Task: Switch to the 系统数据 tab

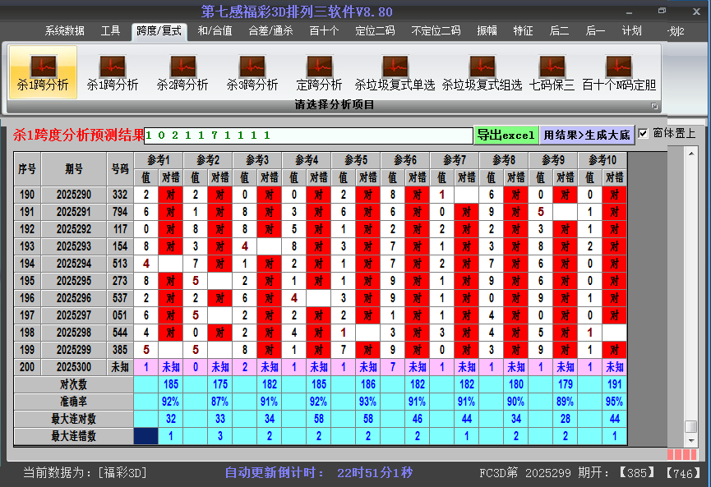Action: [65, 31]
